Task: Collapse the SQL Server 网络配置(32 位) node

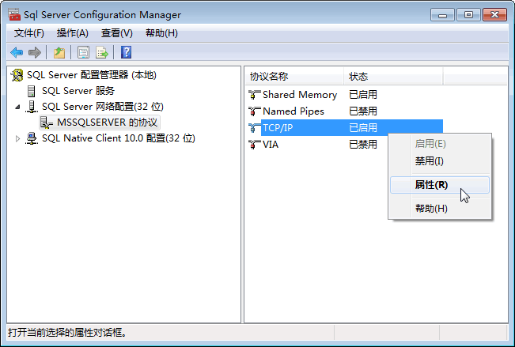Action: [17, 107]
